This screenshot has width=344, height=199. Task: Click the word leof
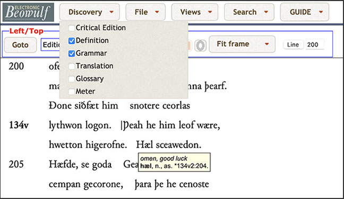[186, 125]
